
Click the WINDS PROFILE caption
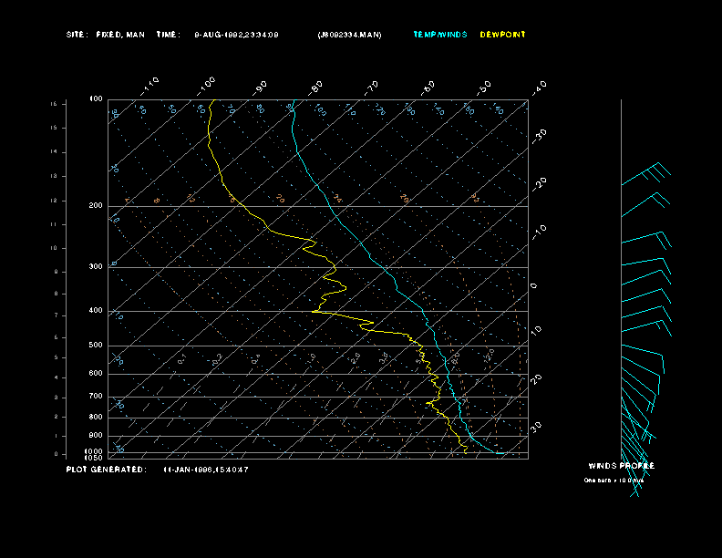621,466
